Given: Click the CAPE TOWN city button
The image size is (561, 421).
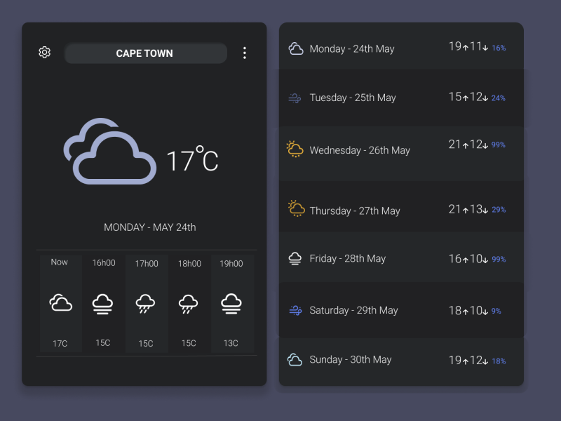Looking at the screenshot, I should 145,53.
